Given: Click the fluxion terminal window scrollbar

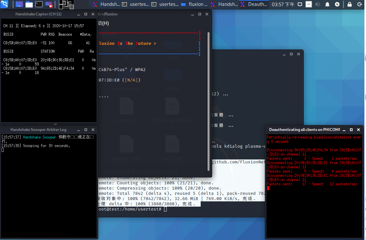Looking at the screenshot, I should click(x=209, y=102).
